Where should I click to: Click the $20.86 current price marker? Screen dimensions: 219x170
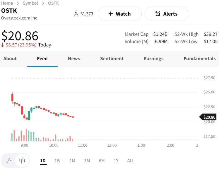209,117
